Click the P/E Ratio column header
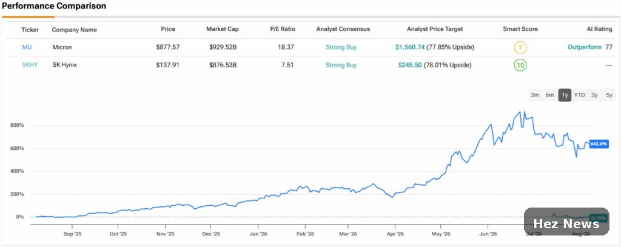 [x=281, y=29]
